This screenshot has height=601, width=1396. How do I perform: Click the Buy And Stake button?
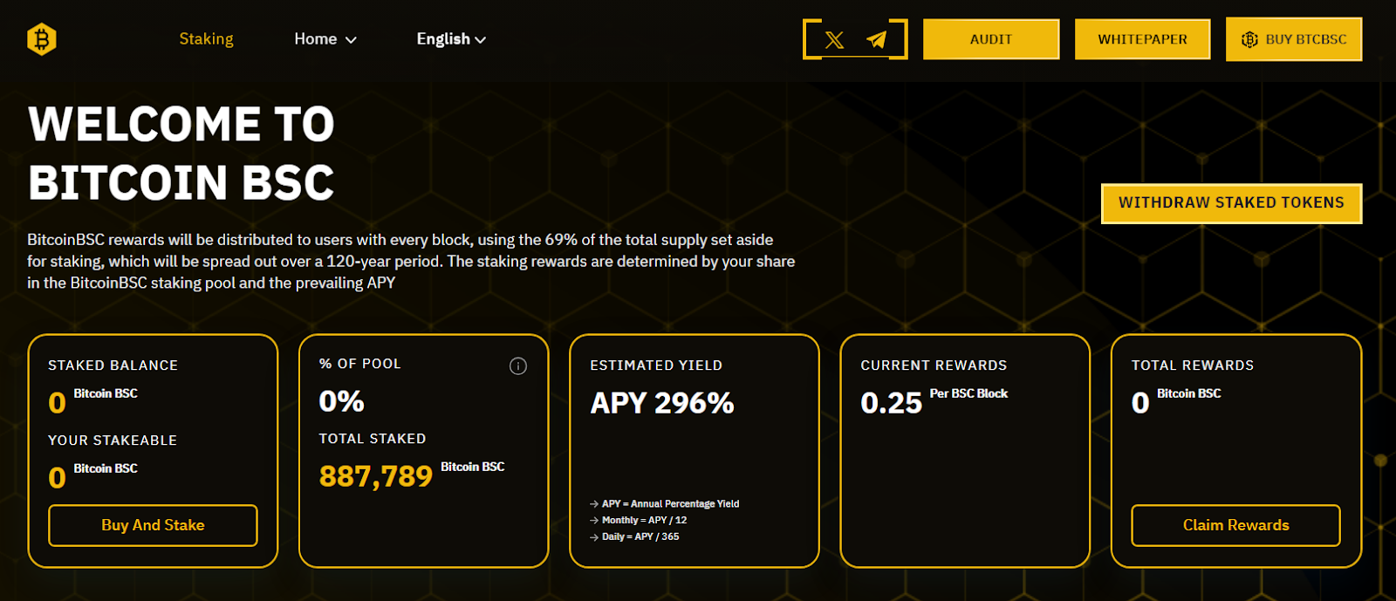(153, 525)
